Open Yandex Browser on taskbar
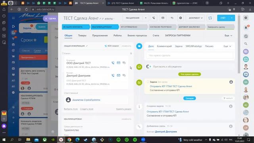Screen dimensions: 254x143 61,140
